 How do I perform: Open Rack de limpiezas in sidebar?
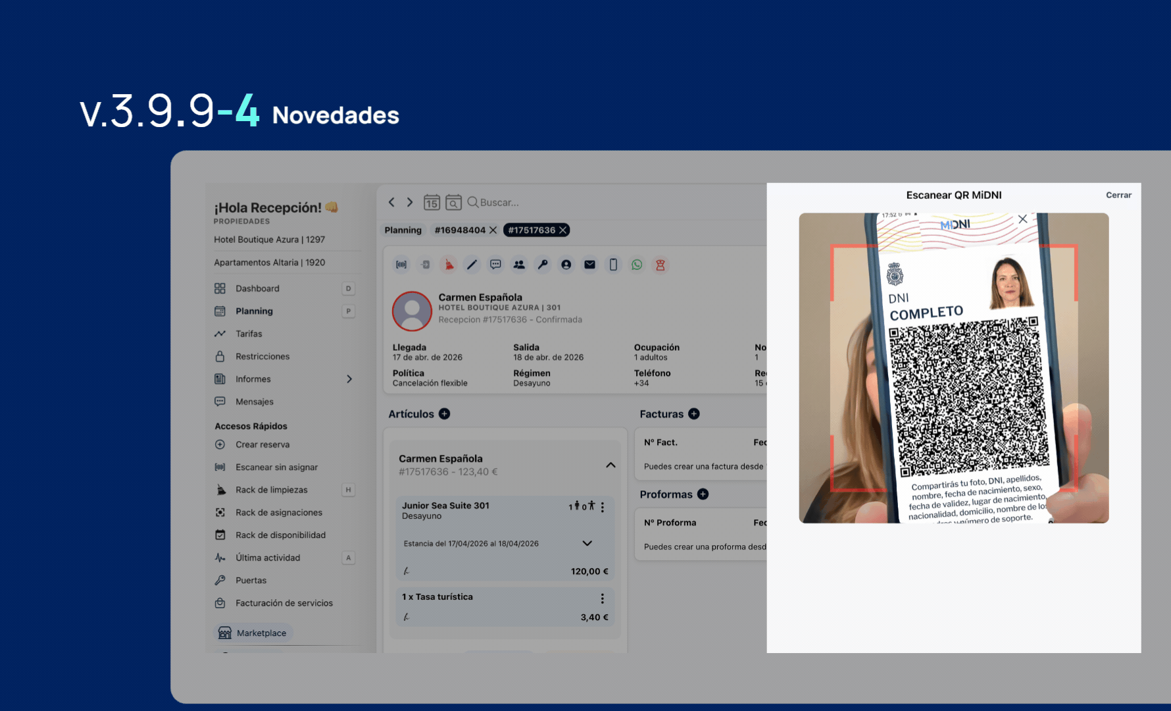pos(271,490)
